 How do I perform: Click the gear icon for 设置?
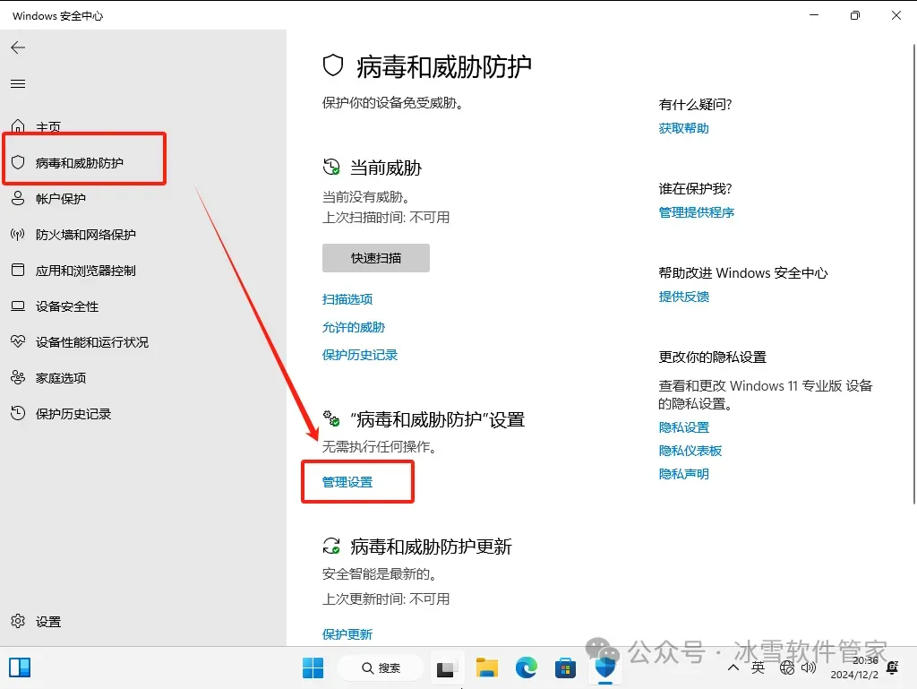(18, 621)
